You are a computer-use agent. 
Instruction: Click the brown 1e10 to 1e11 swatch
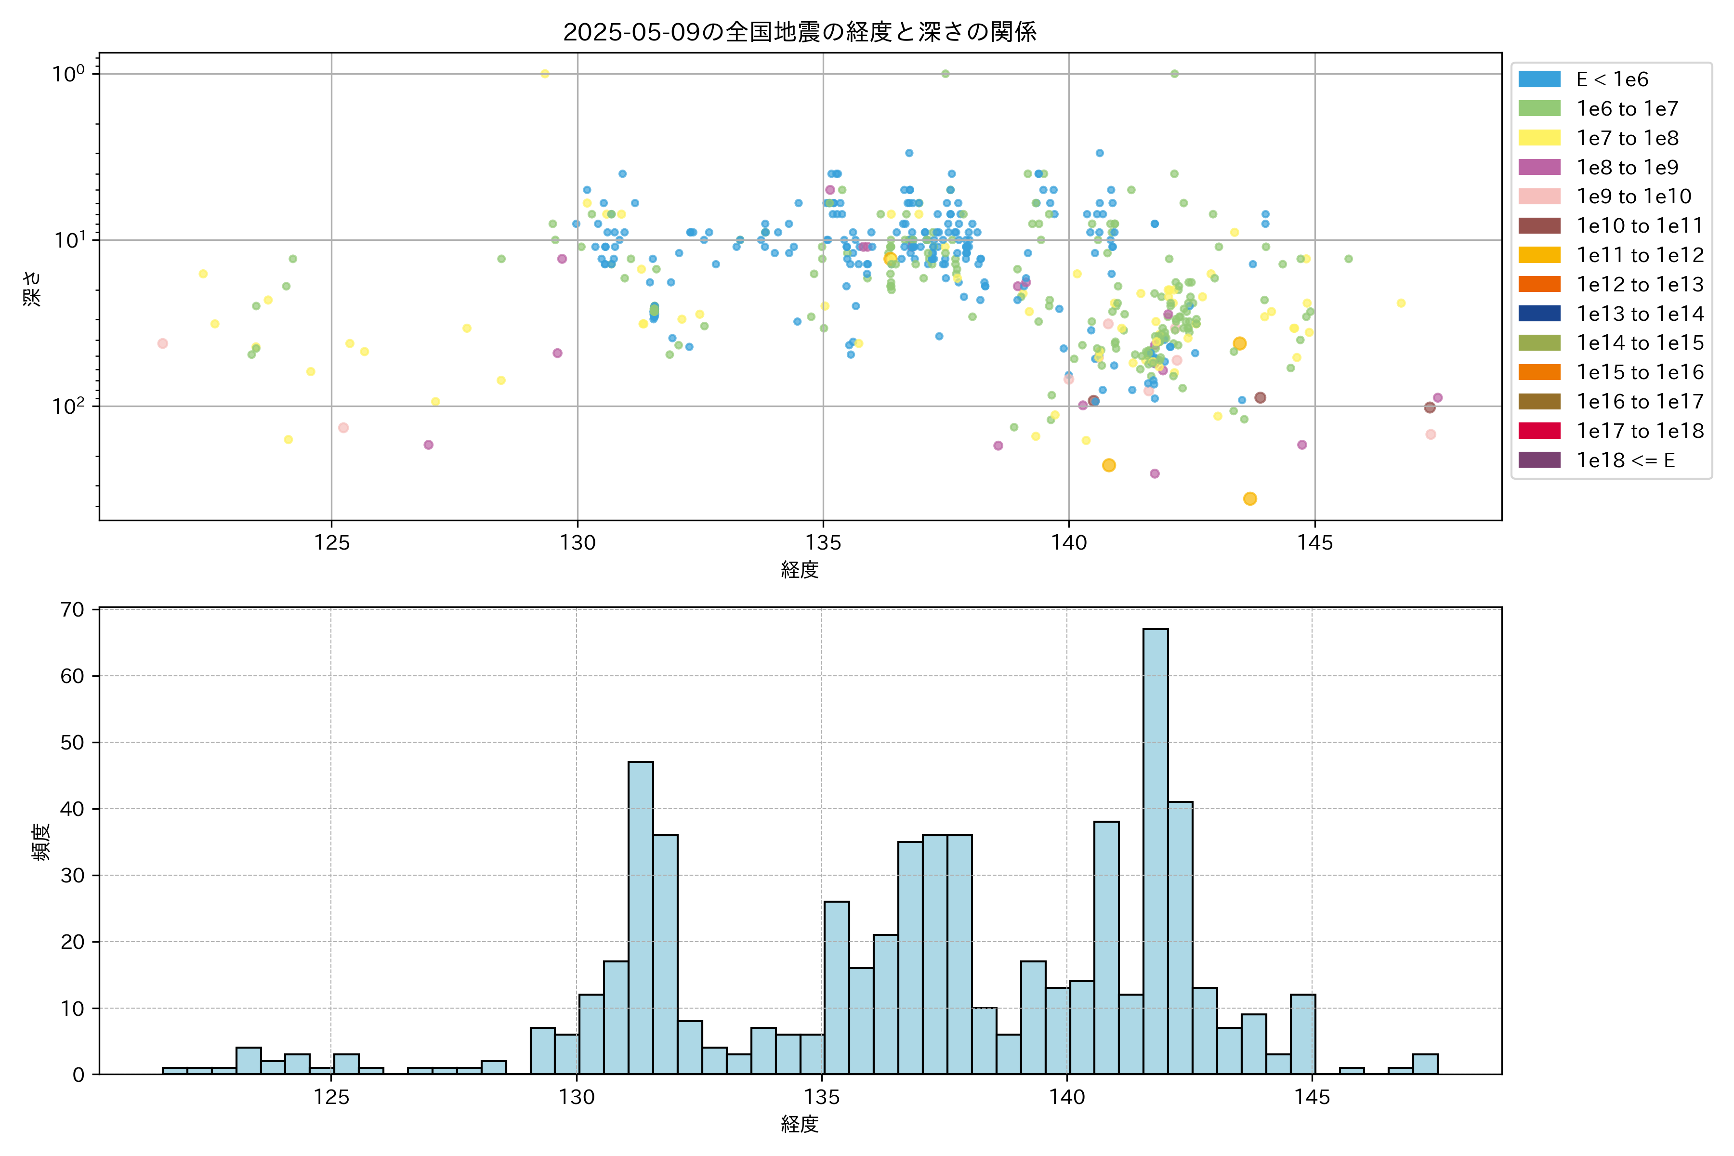1539,225
